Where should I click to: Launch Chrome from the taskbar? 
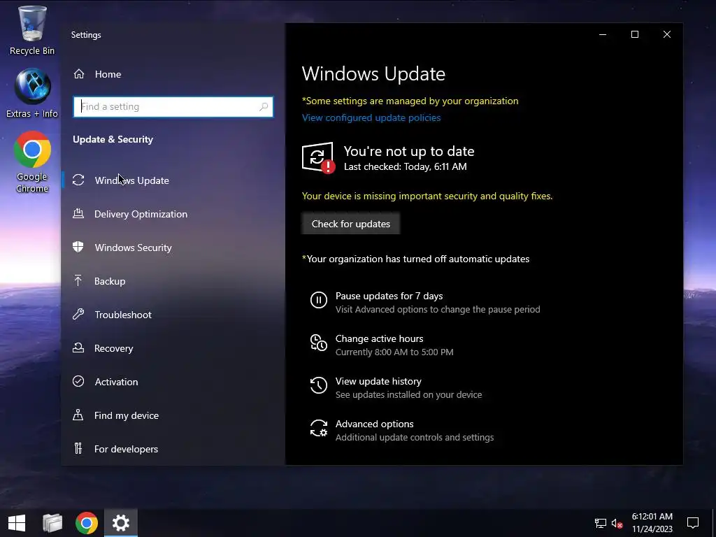pos(87,523)
